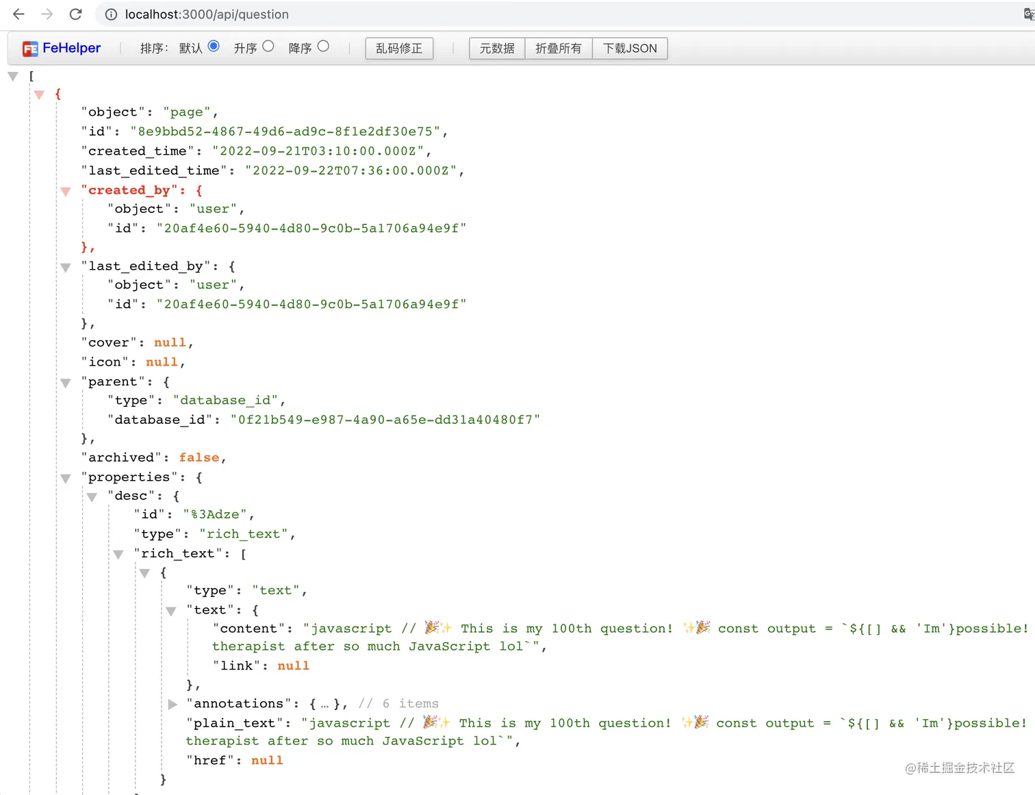Screen dimensions: 1035x795
Task: Click the 乱码修正 button
Action: pos(399,49)
